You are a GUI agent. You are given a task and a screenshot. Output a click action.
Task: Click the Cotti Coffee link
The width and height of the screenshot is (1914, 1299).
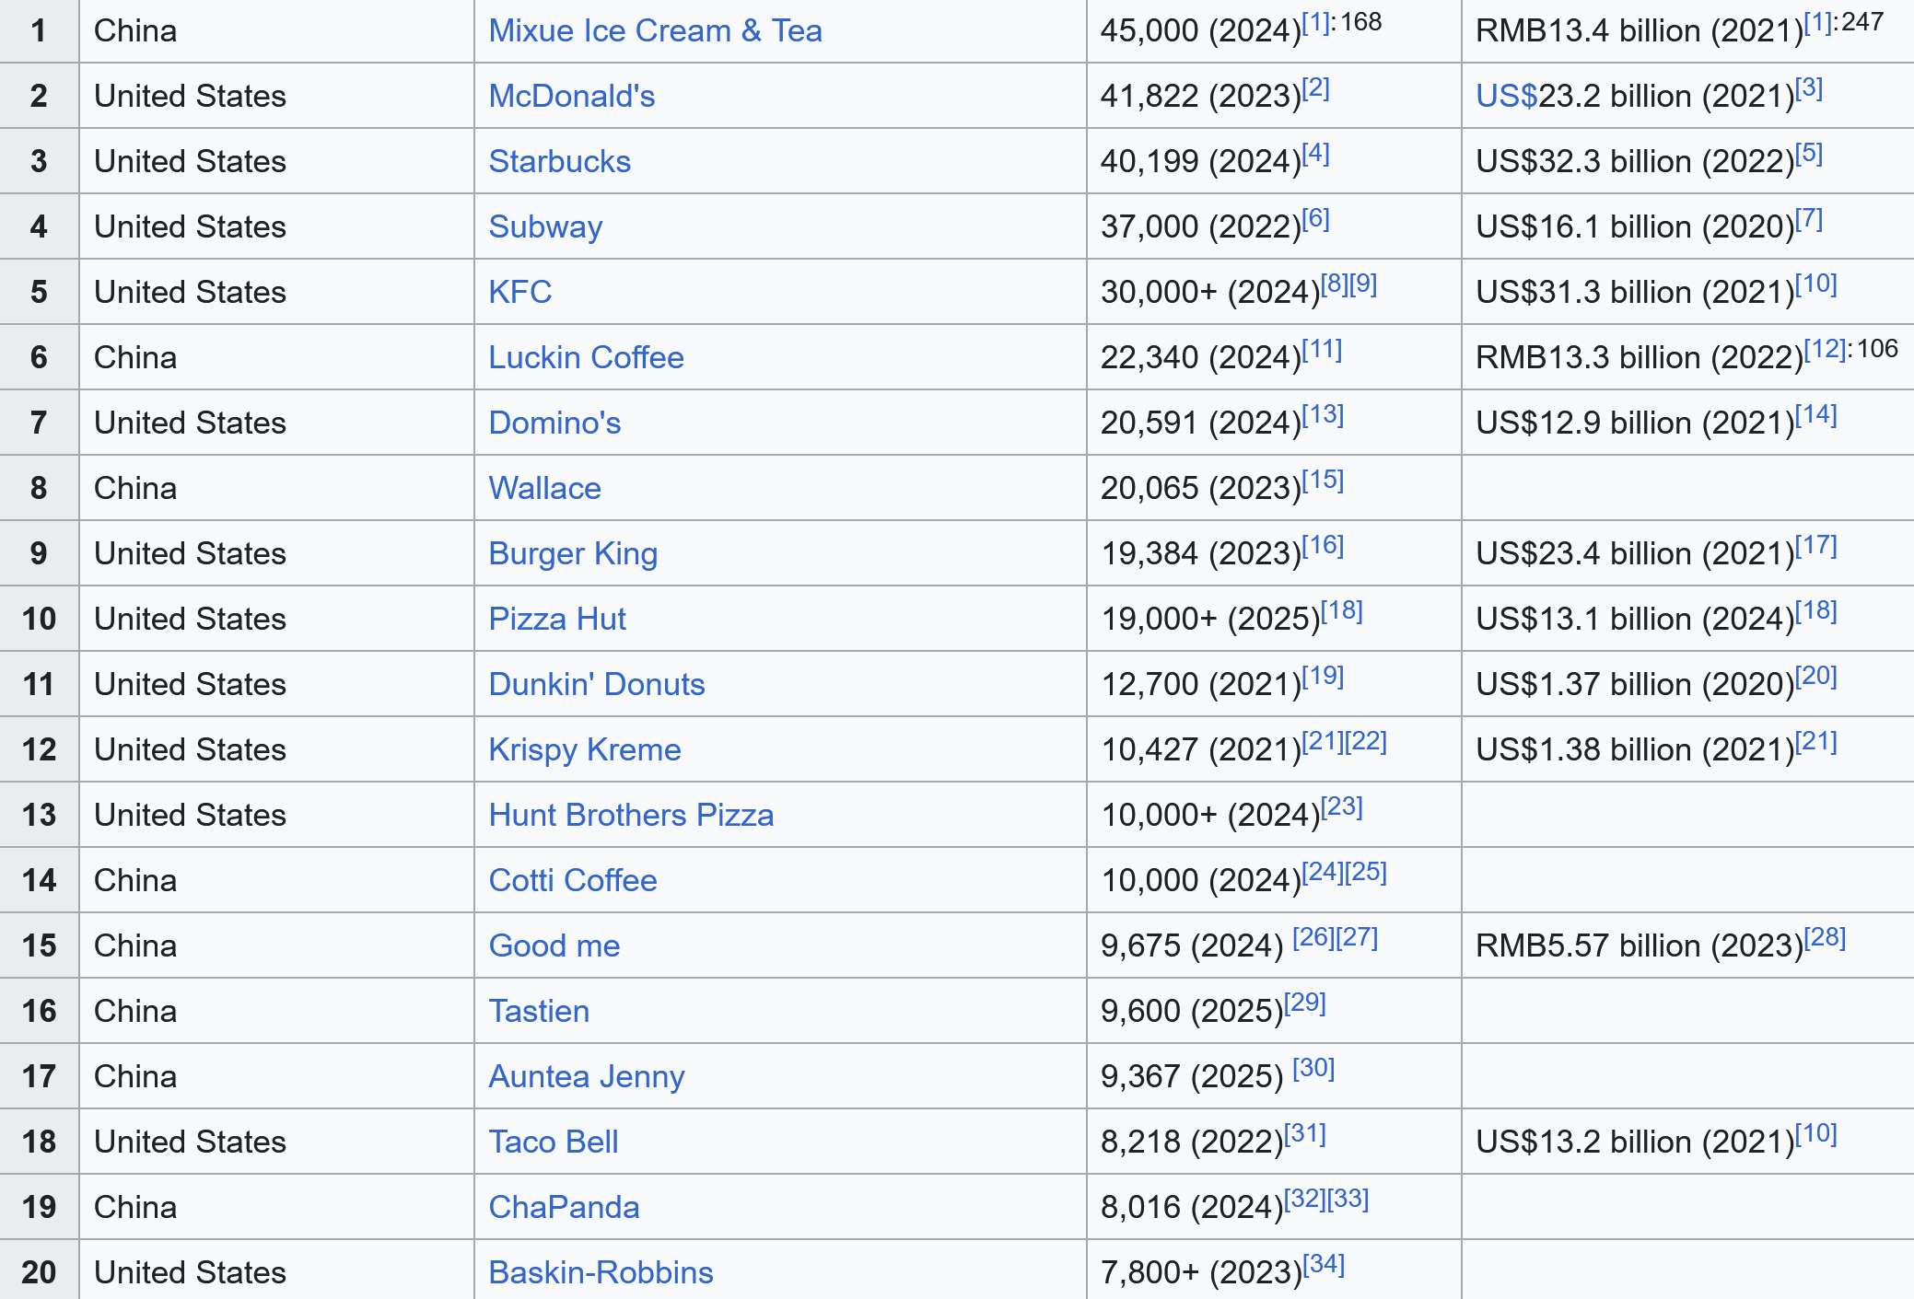(x=572, y=880)
